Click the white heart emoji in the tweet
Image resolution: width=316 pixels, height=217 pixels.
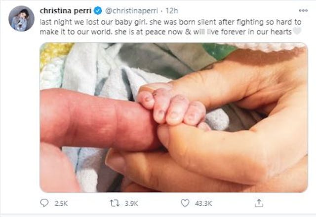pos(297,31)
